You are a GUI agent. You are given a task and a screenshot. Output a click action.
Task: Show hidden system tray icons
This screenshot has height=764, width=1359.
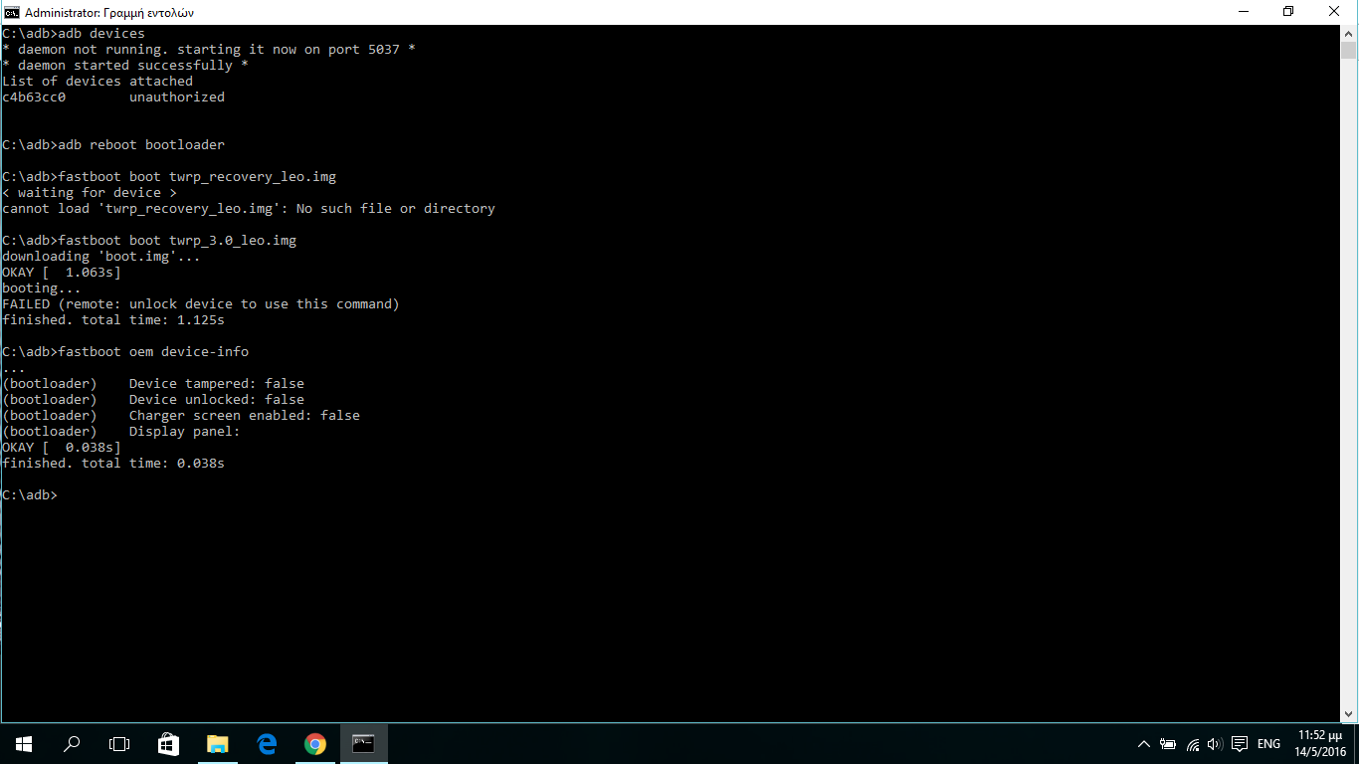[x=1144, y=744]
